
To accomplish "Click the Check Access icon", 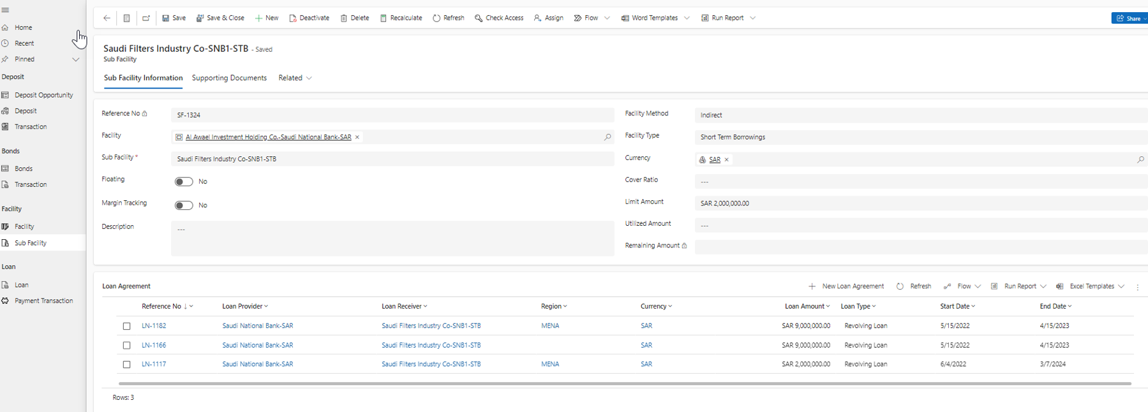I will pyautogui.click(x=479, y=18).
